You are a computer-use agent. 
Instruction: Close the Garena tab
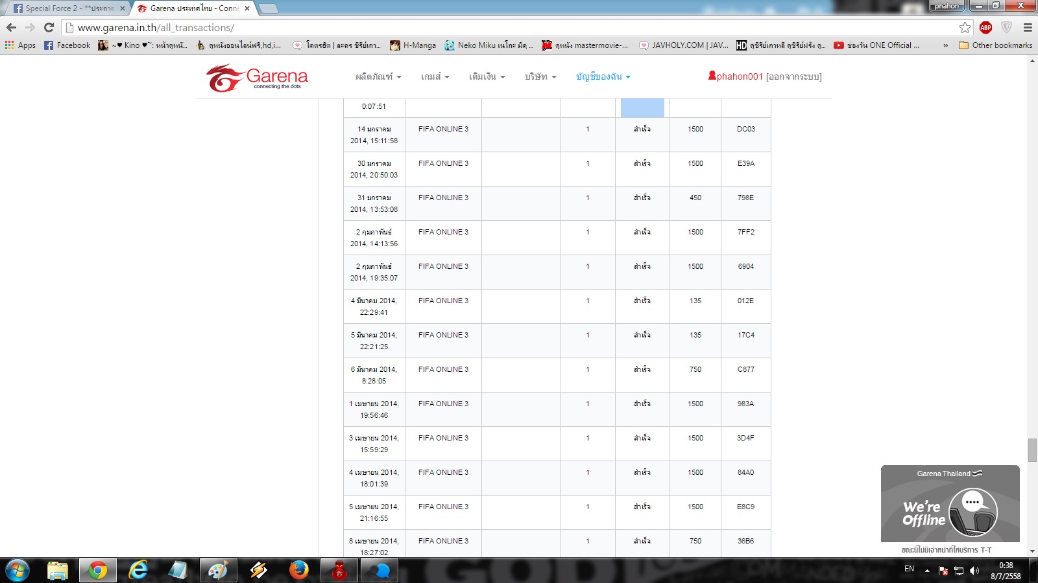247,8
